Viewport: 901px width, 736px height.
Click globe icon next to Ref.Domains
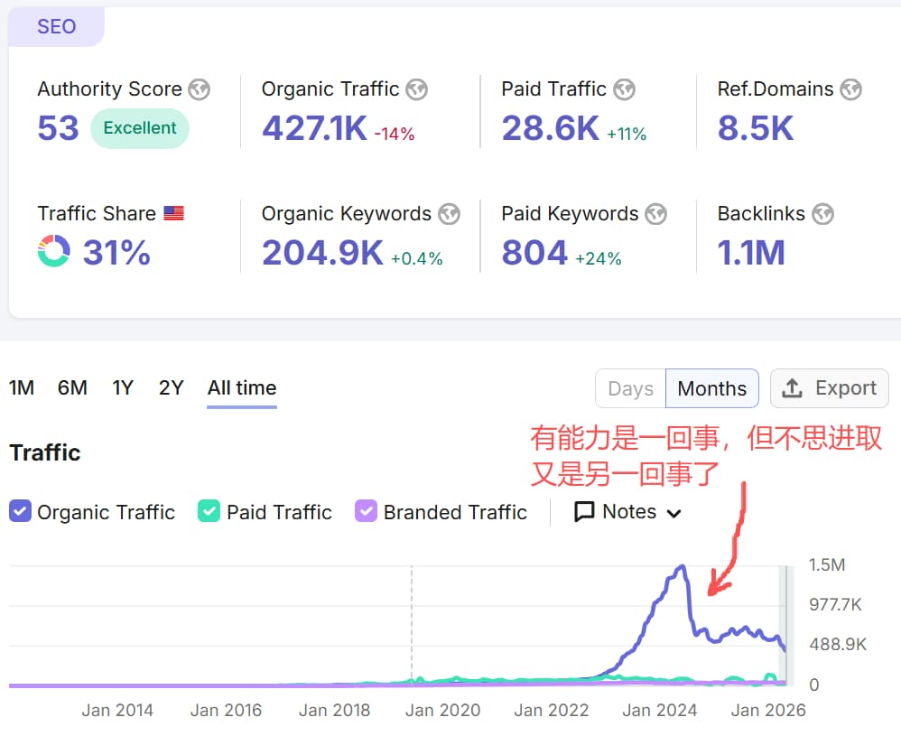[x=851, y=89]
